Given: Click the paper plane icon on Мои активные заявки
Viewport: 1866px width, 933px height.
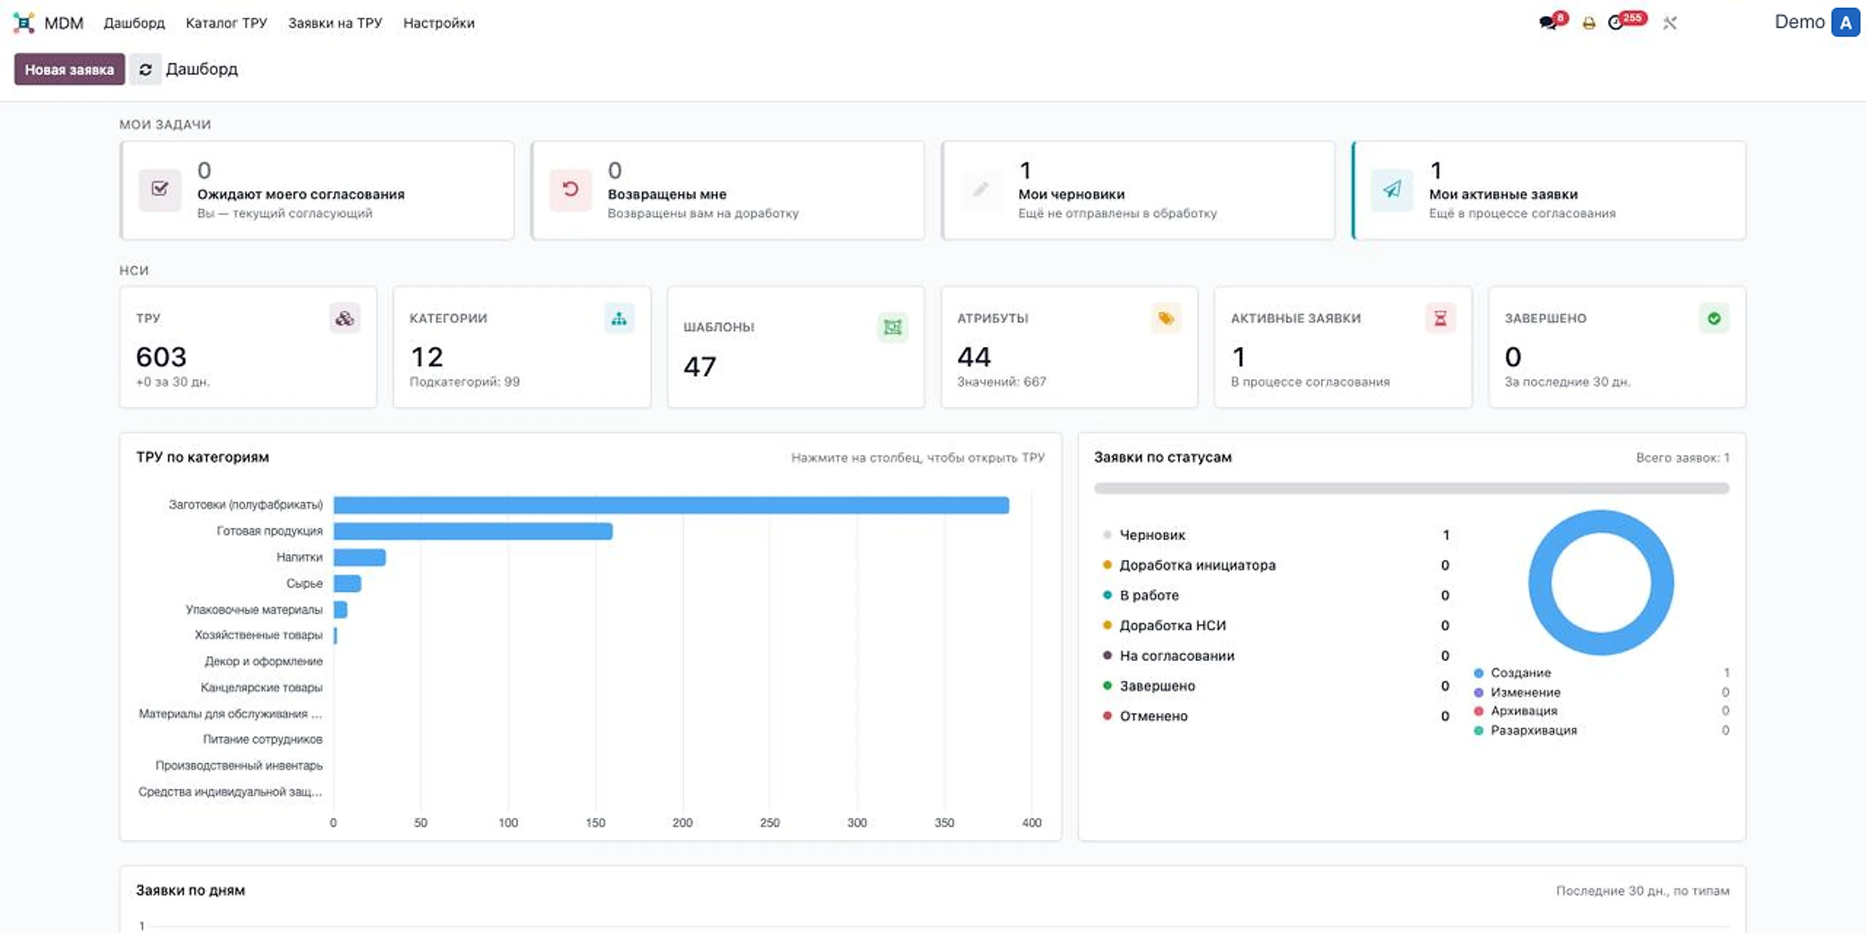Looking at the screenshot, I should tap(1392, 190).
